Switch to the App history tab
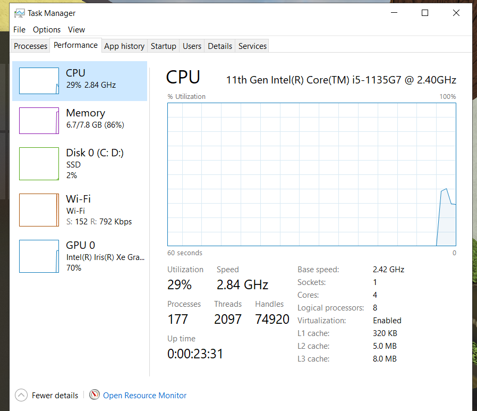Image resolution: width=477 pixels, height=411 pixels. pyautogui.click(x=124, y=46)
